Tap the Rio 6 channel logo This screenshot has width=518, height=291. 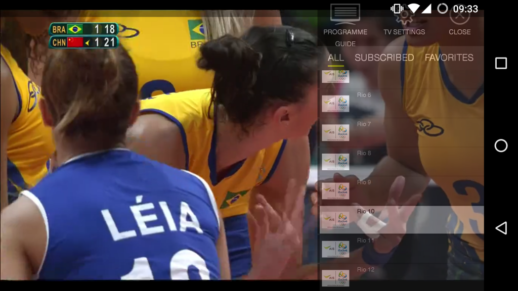point(335,104)
